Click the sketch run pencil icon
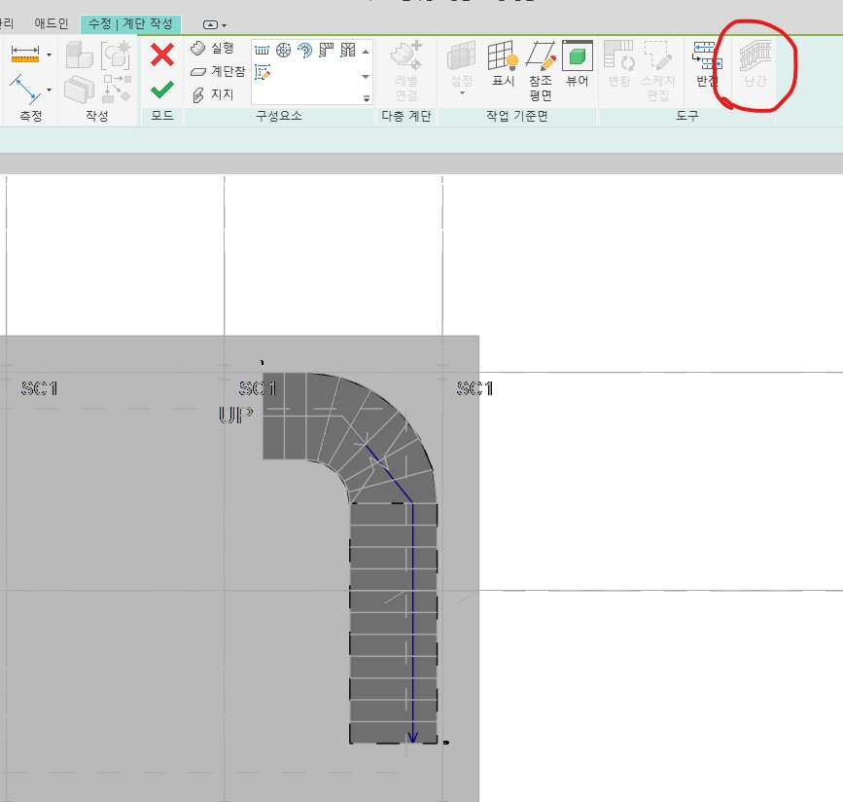The width and height of the screenshot is (843, 802). pyautogui.click(x=263, y=72)
